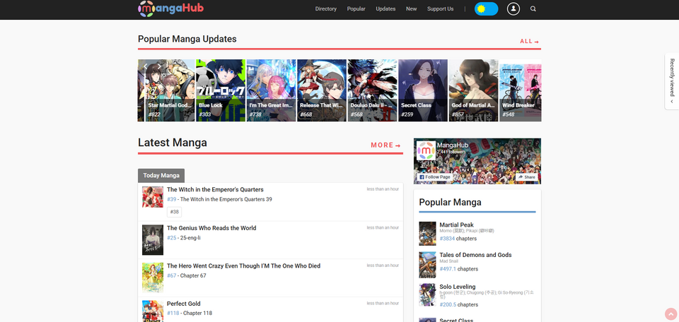Open Wind Breaker carousel card

pos(521,90)
